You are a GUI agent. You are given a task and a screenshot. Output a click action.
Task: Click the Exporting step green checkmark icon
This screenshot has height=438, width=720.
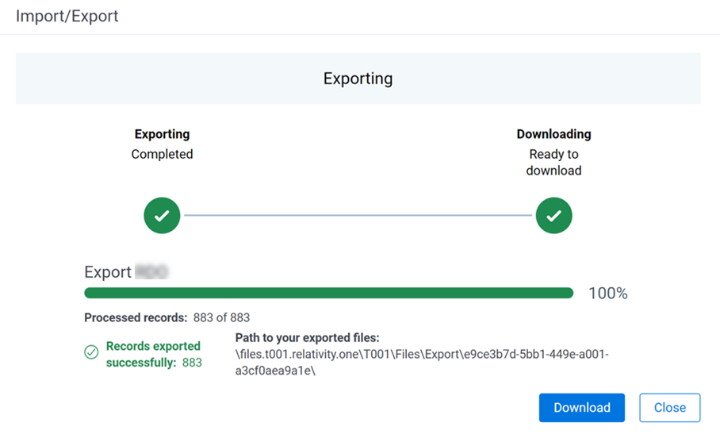coord(162,216)
